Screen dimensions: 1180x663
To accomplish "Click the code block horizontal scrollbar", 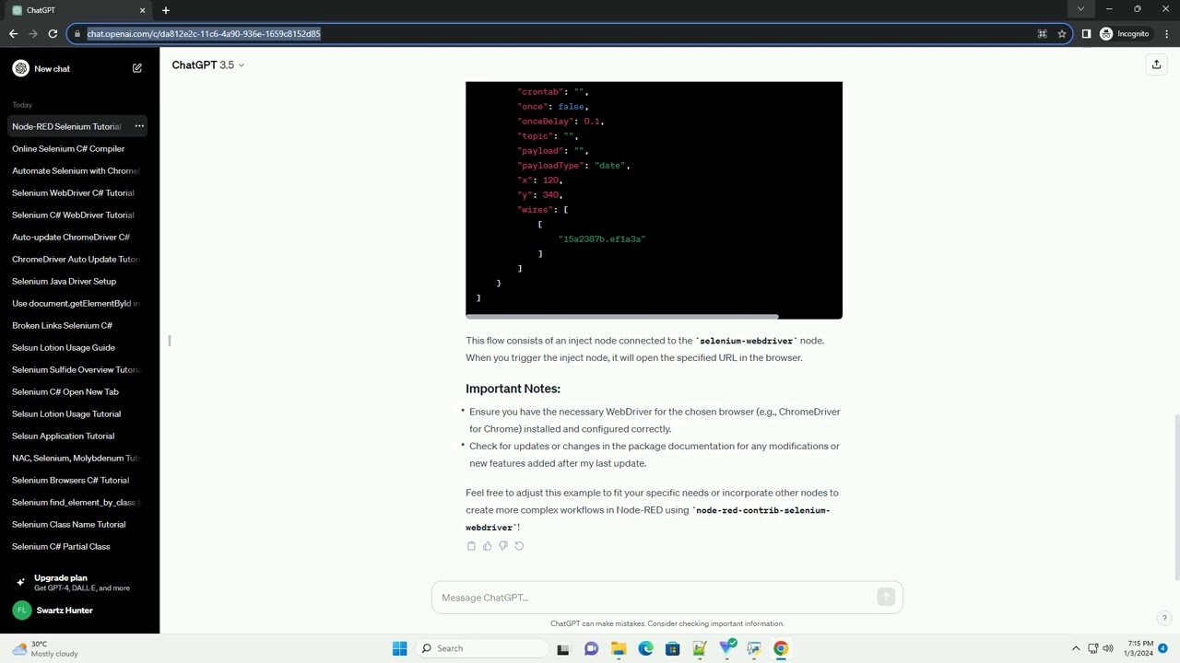I will coord(622,317).
